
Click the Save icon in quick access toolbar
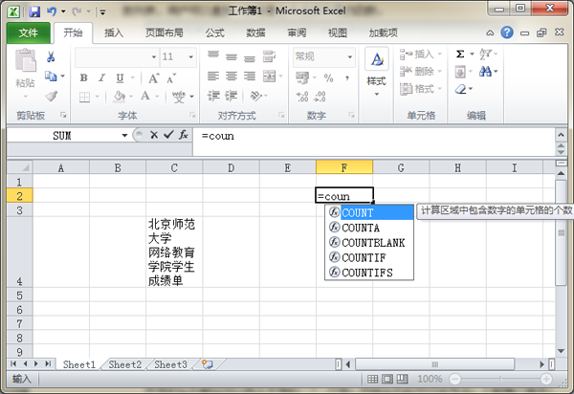(x=34, y=11)
